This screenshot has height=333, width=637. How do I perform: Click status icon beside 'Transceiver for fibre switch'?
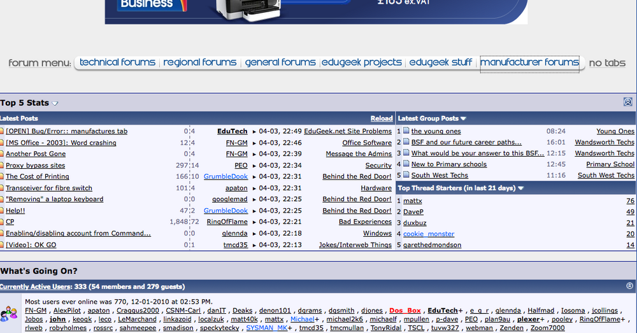2,188
